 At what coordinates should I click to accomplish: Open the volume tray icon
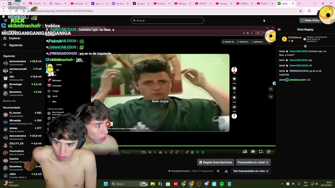click(x=316, y=184)
